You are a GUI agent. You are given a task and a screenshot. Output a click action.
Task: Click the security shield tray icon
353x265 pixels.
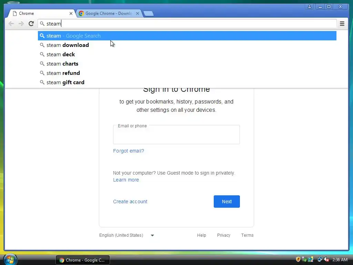[x=298, y=259]
